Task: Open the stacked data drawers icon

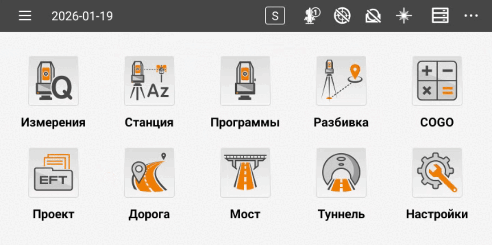Action: pos(440,16)
